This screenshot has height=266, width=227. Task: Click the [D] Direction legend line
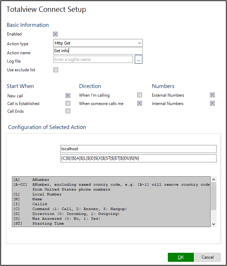click(x=66, y=214)
